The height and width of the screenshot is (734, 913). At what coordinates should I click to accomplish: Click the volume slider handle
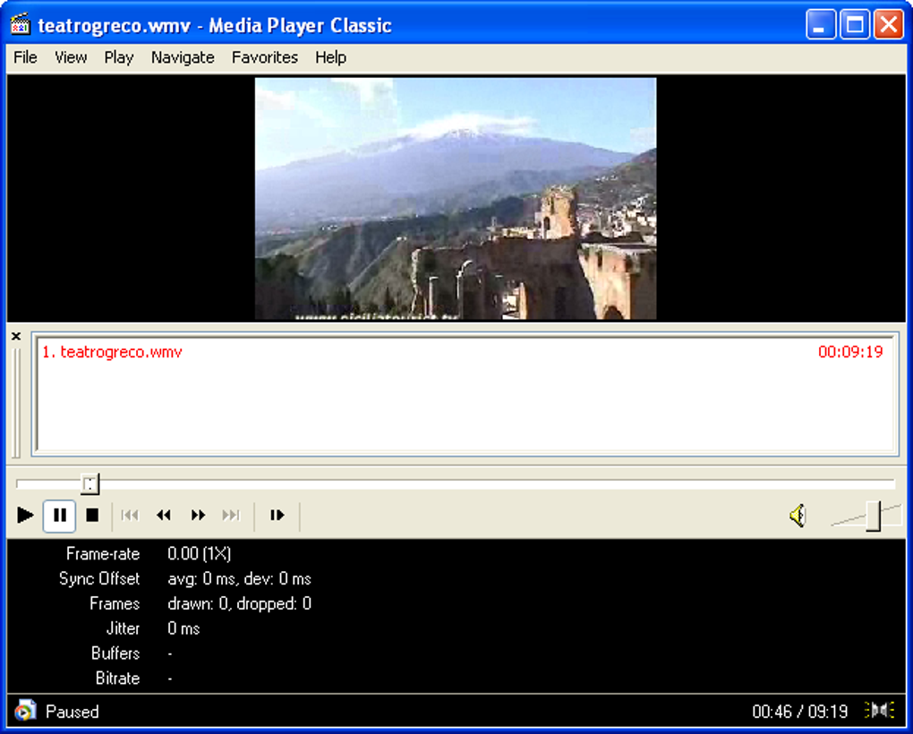(874, 516)
